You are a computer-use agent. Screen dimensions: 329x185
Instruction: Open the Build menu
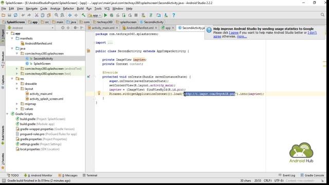click(80, 9)
